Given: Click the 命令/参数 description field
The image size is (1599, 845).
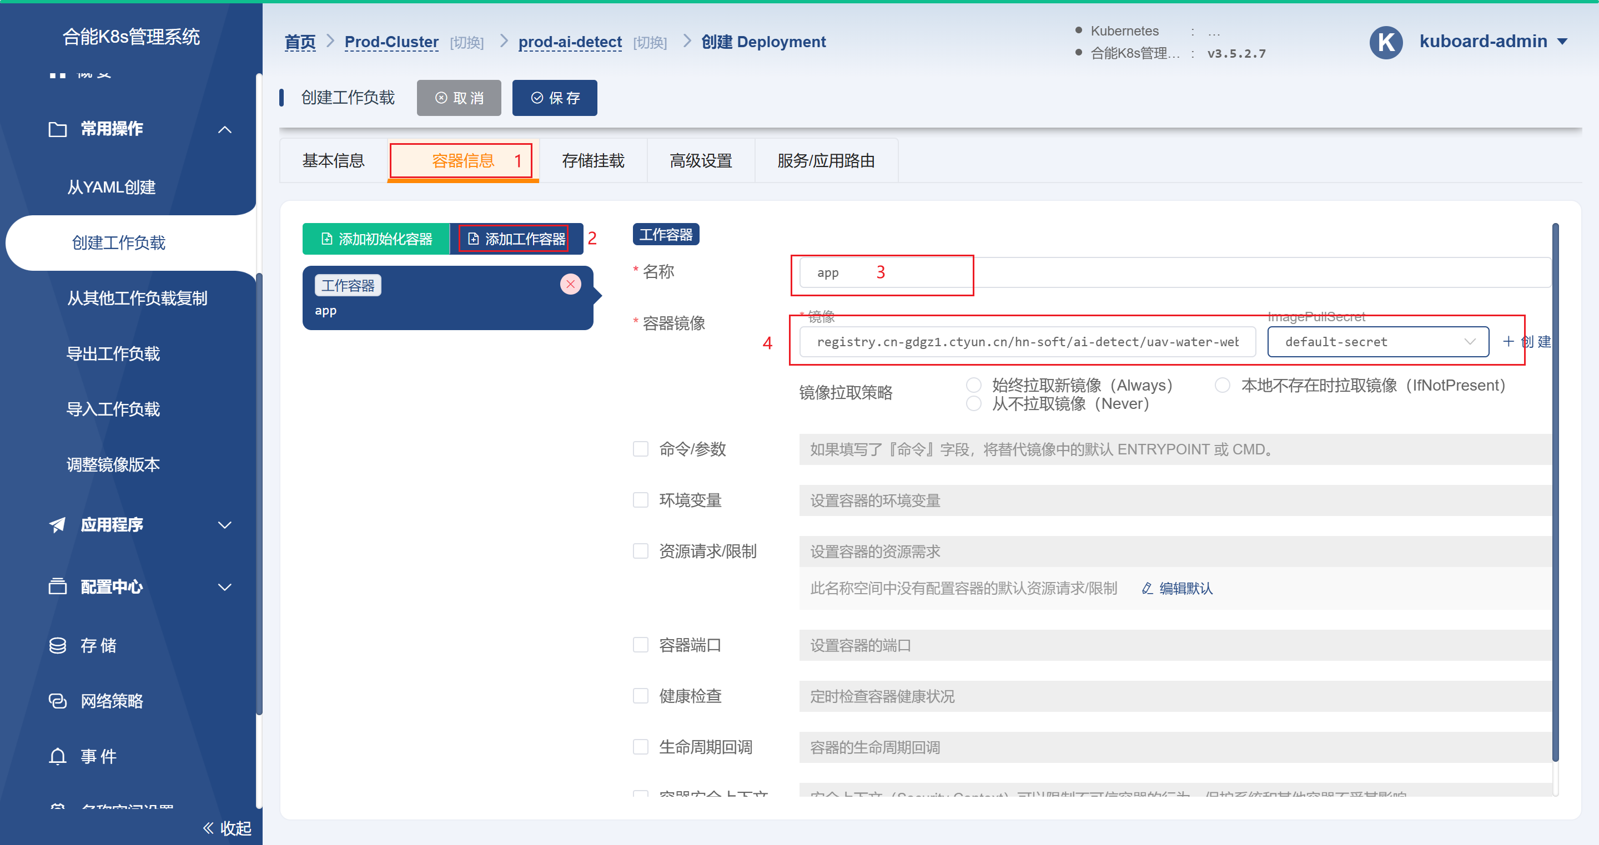Looking at the screenshot, I should (x=1175, y=449).
